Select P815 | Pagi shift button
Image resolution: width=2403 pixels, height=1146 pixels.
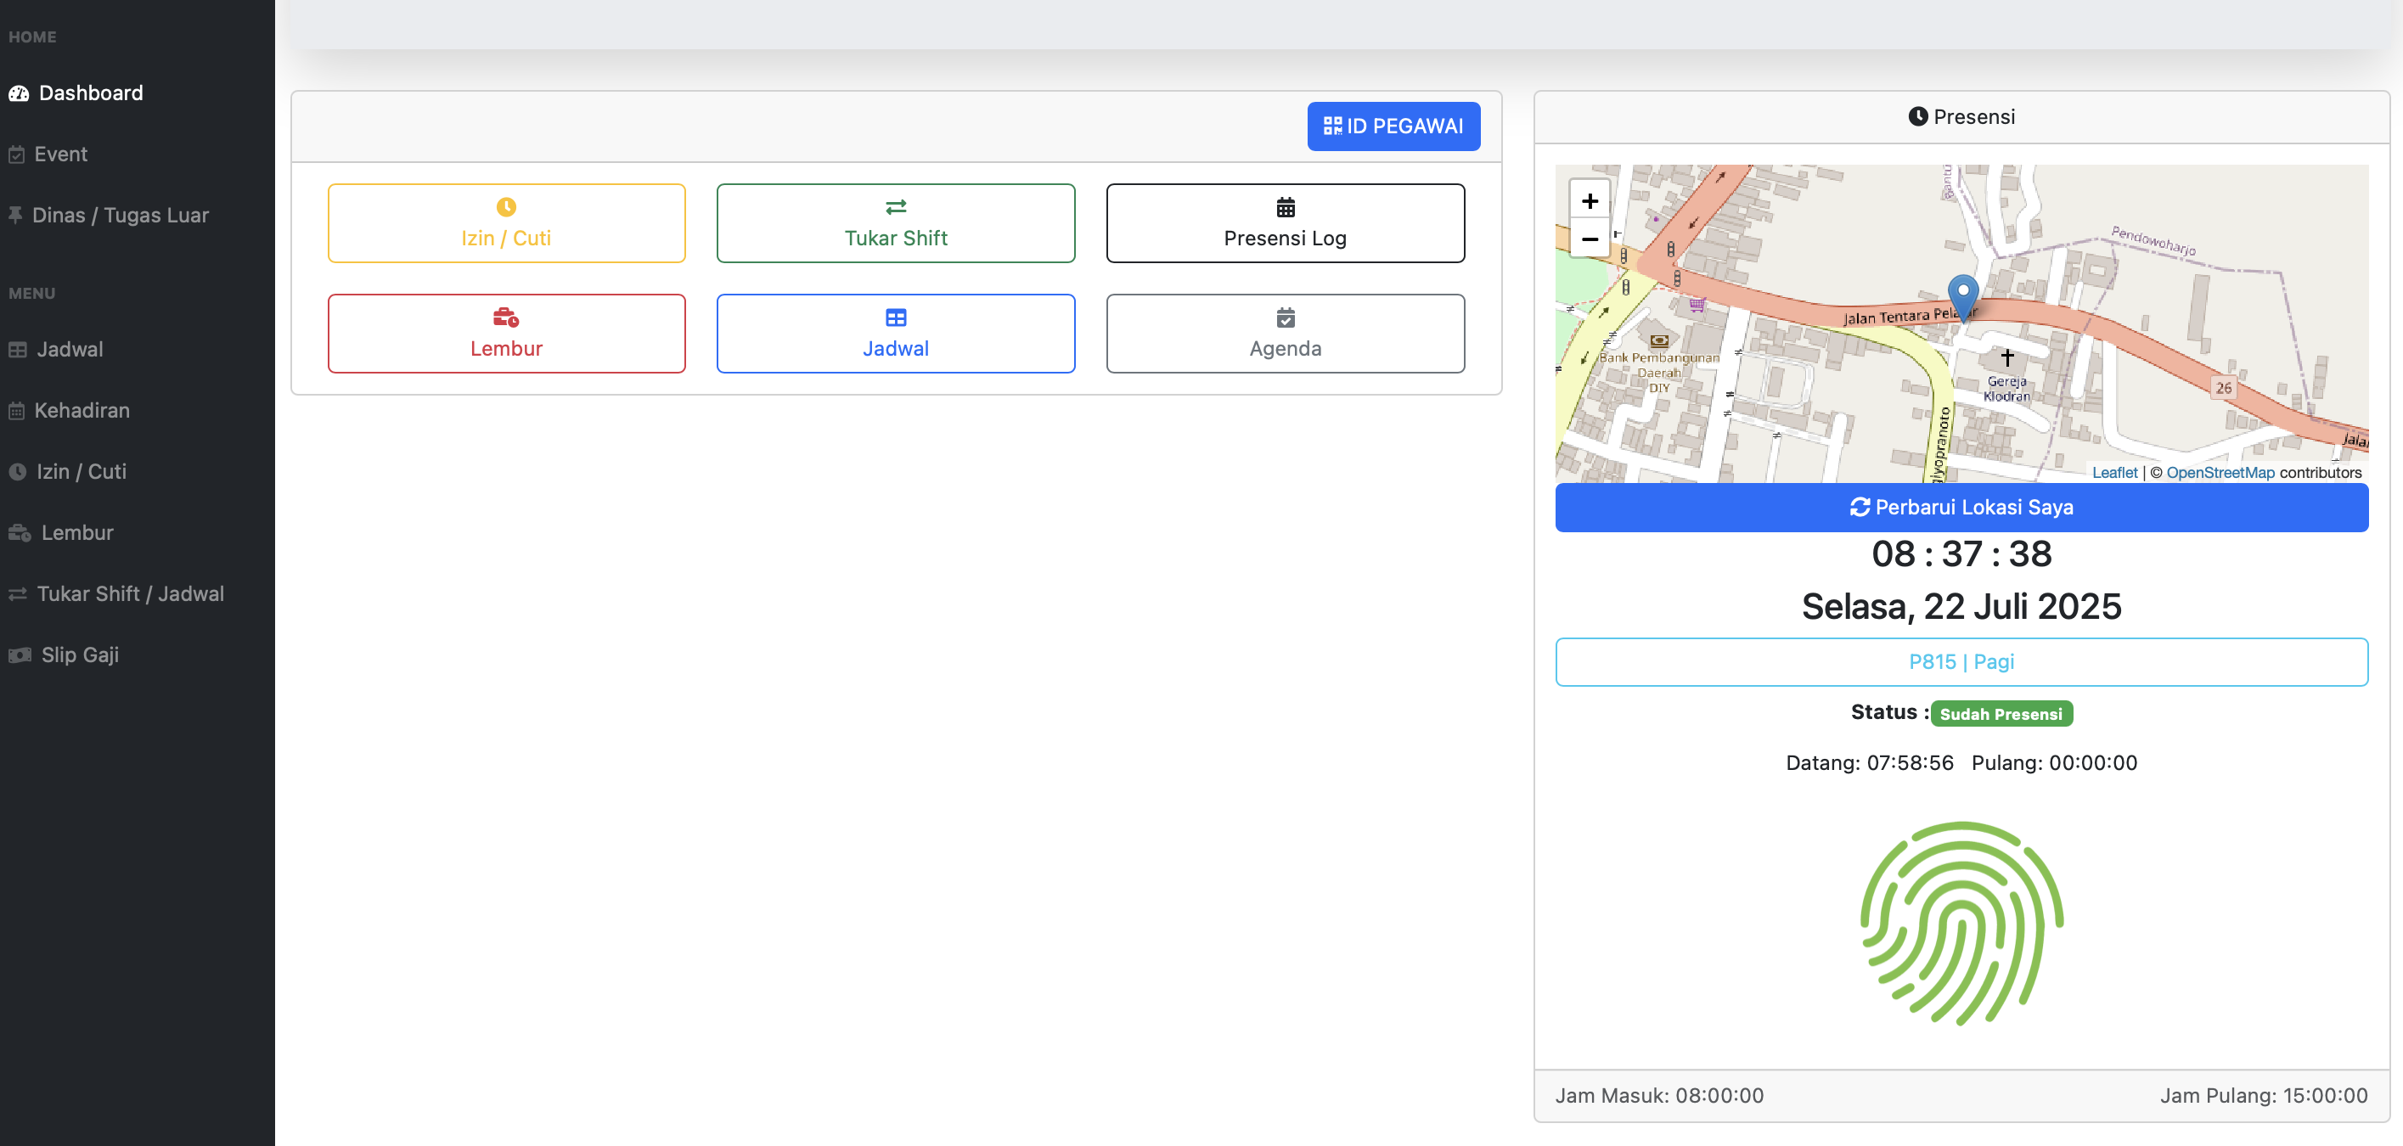pos(1961,661)
